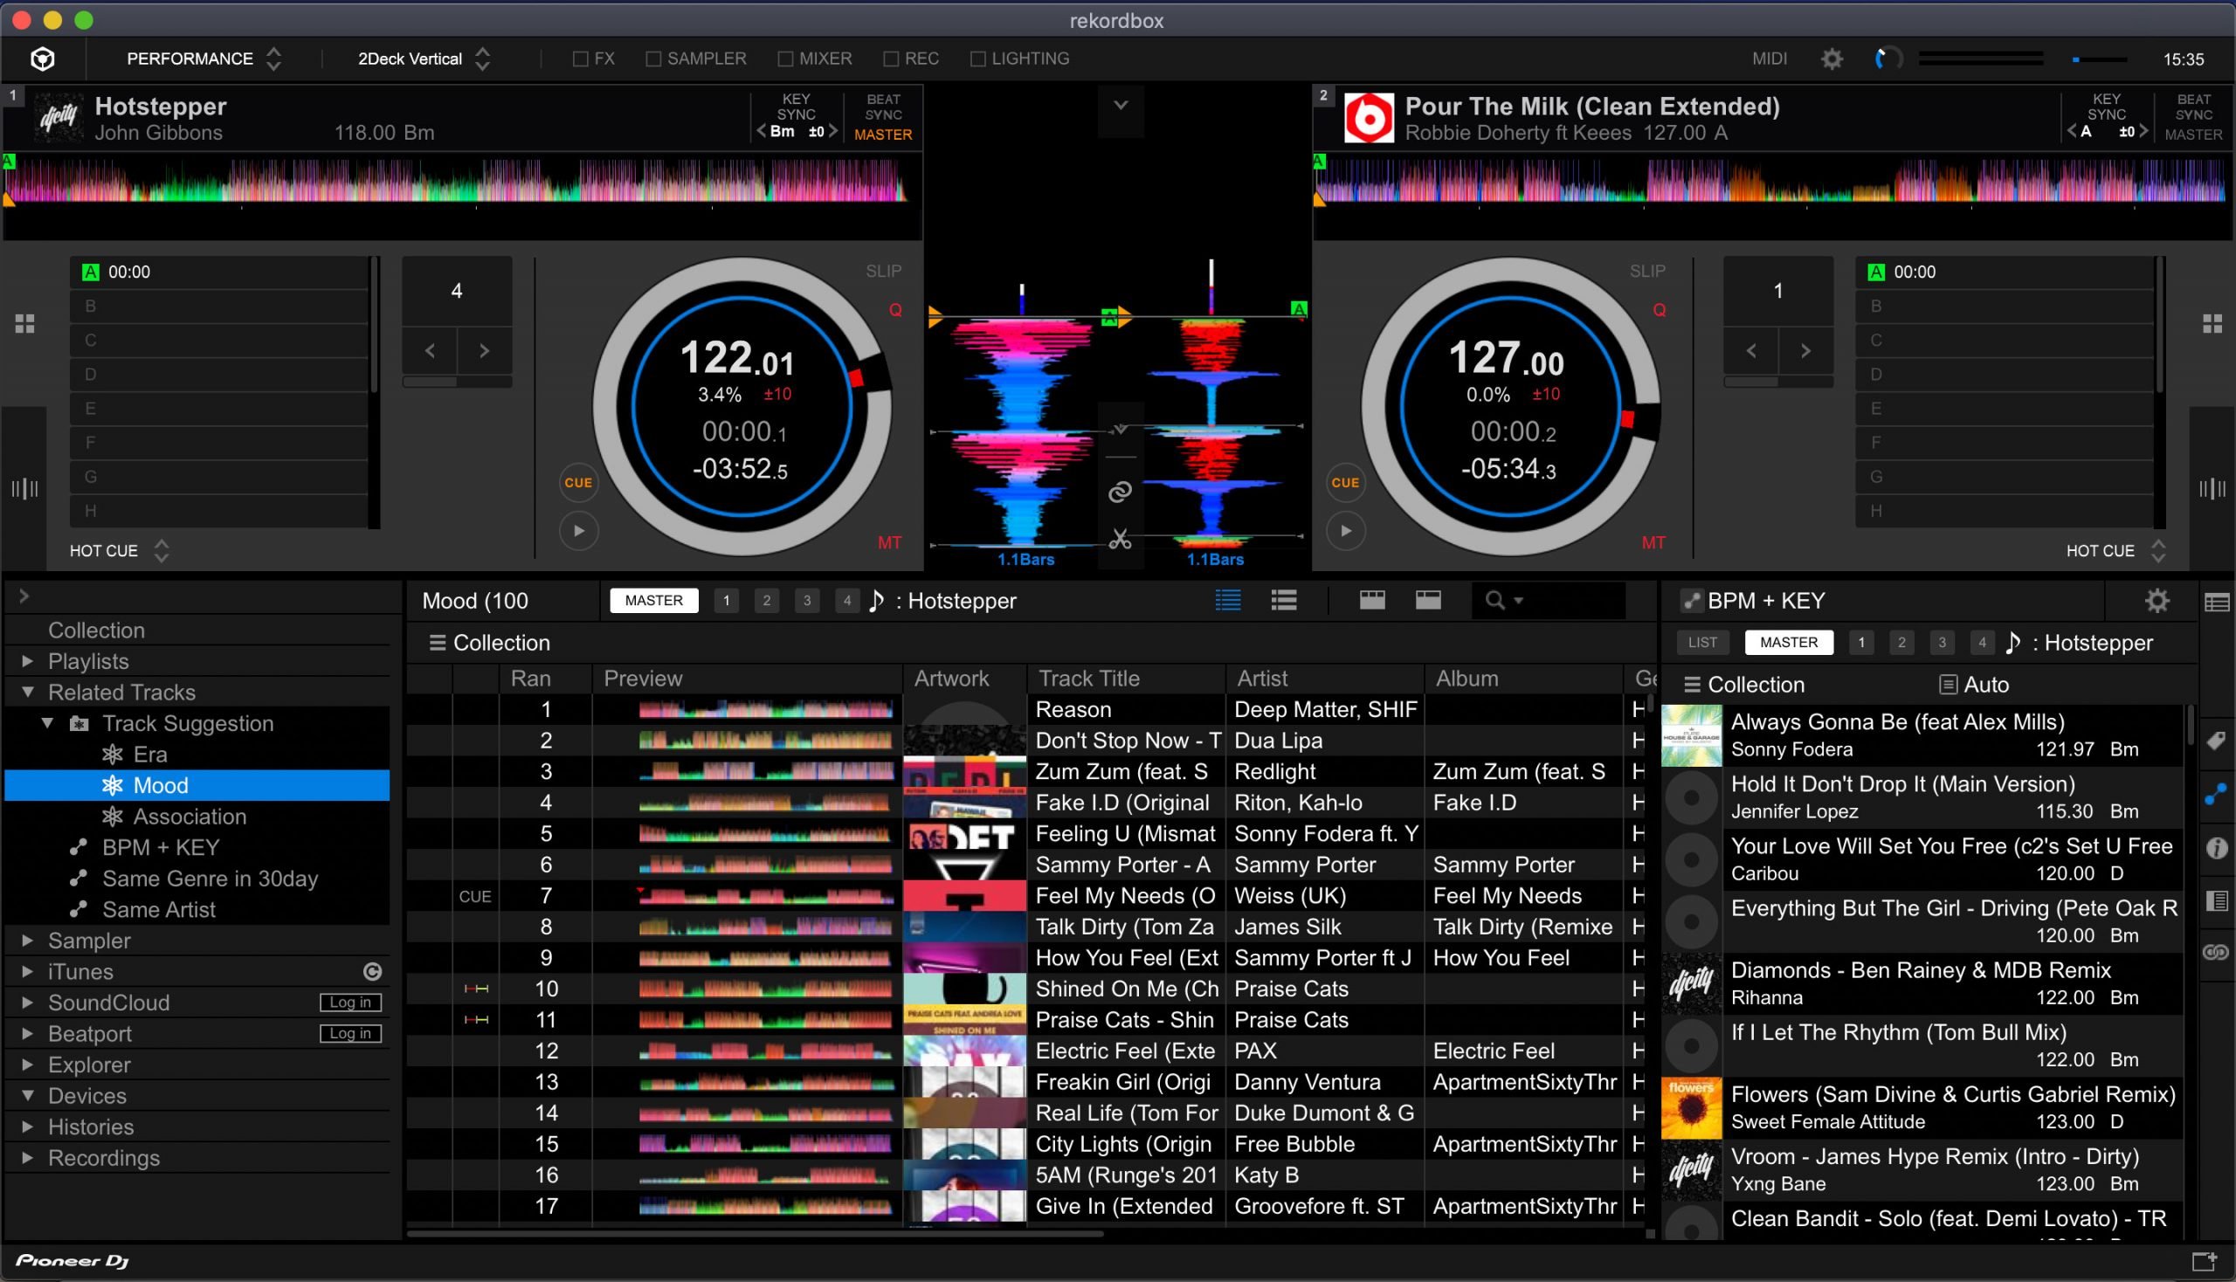The height and width of the screenshot is (1282, 2236).
Task: Hit the CUE button on deck 1
Action: point(578,483)
